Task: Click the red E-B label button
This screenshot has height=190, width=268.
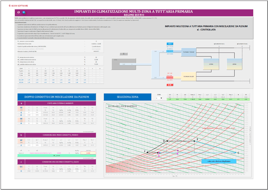Action: 170,85
